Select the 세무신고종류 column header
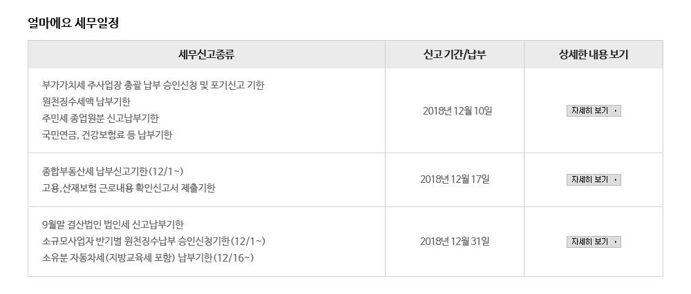 [206, 55]
